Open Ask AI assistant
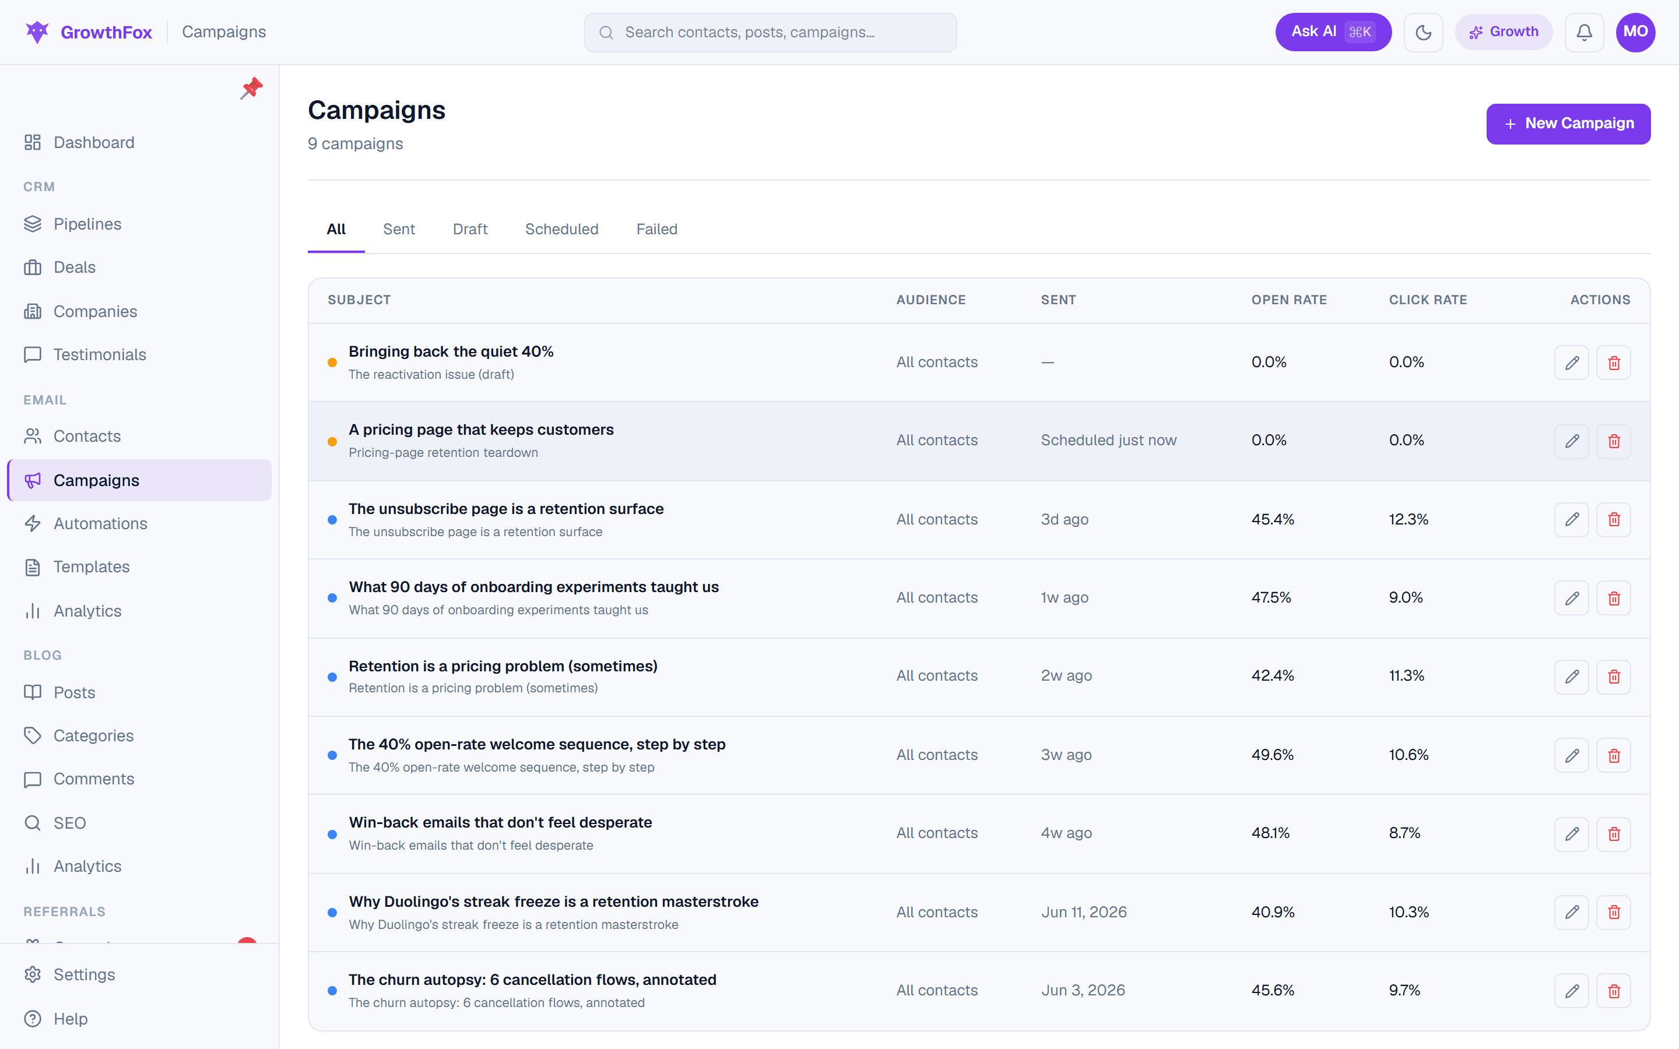The height and width of the screenshot is (1049, 1679). tap(1333, 32)
